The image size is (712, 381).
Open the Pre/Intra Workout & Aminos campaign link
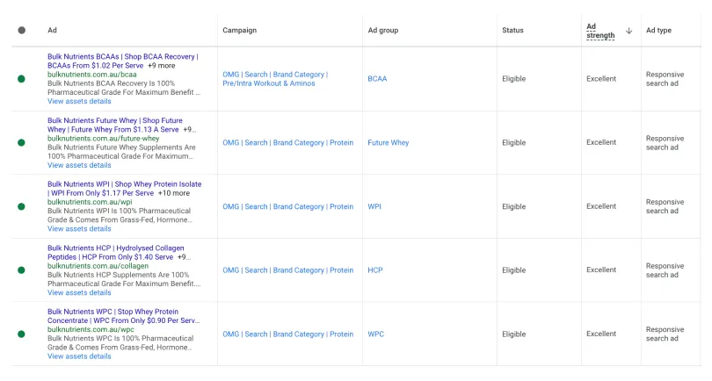[275, 79]
